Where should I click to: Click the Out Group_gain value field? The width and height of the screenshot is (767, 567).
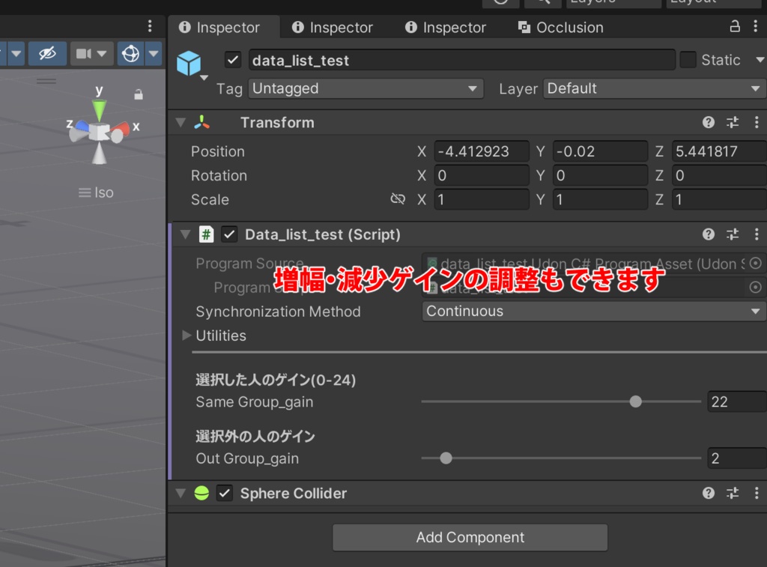737,458
